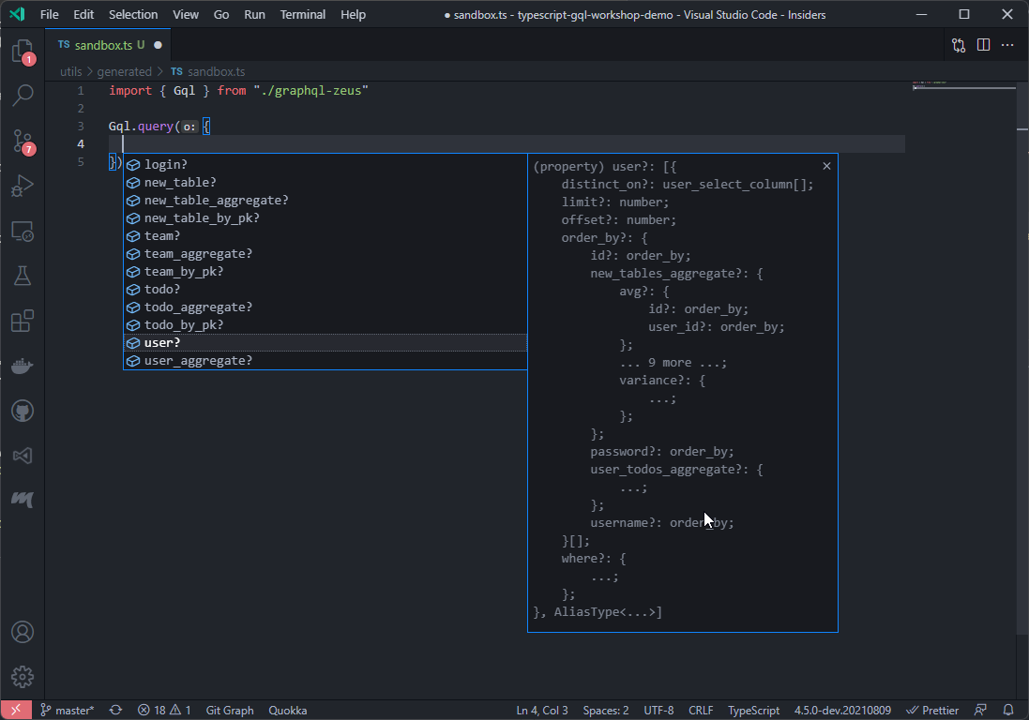The image size is (1029, 720).
Task: Open the Manage gear icon
Action: pyautogui.click(x=23, y=677)
